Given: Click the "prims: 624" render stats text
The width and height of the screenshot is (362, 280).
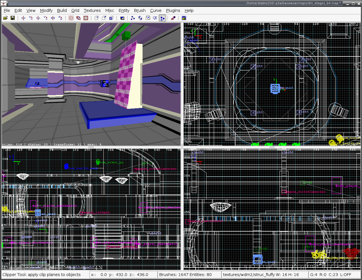Looking at the screenshot, I should (x=12, y=145).
